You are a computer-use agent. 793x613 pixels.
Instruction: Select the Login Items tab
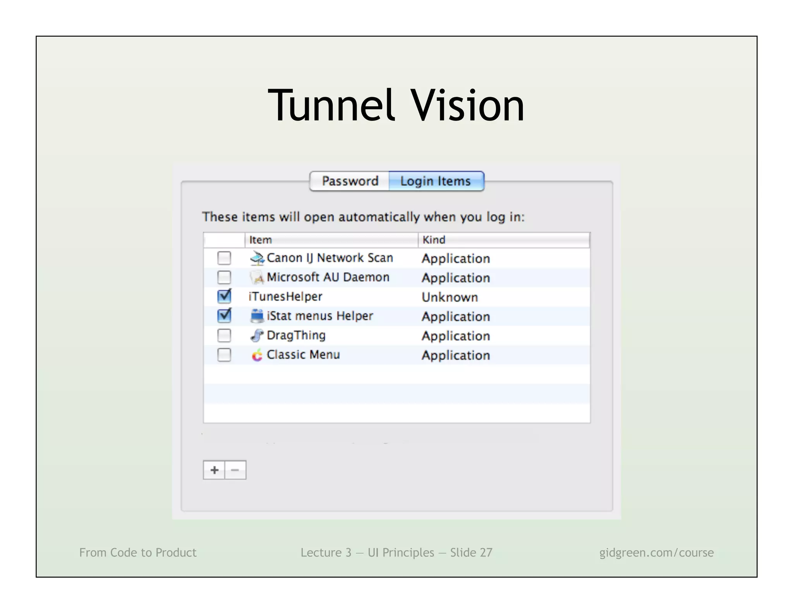436,181
